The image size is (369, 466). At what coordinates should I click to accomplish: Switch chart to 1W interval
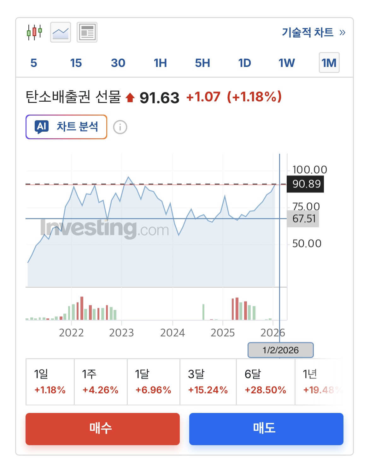click(x=287, y=63)
